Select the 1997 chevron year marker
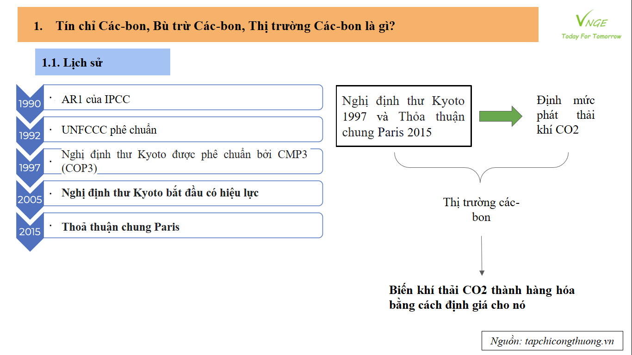632x355 pixels. click(30, 166)
